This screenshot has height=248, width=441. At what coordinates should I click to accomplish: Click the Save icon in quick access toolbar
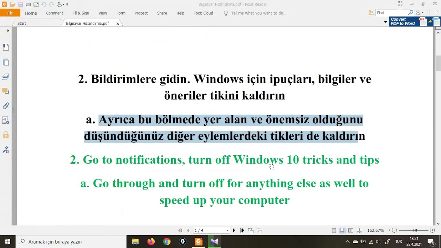point(20,4)
